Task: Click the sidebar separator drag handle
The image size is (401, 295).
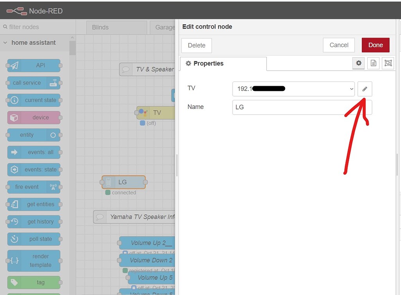Action: [x=177, y=165]
